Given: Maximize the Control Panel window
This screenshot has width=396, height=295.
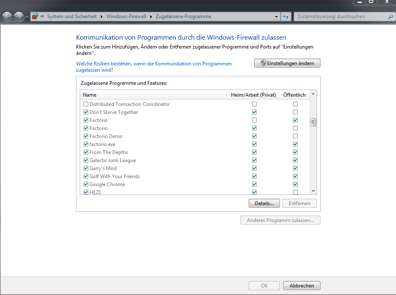Looking at the screenshot, I should (x=371, y=2).
